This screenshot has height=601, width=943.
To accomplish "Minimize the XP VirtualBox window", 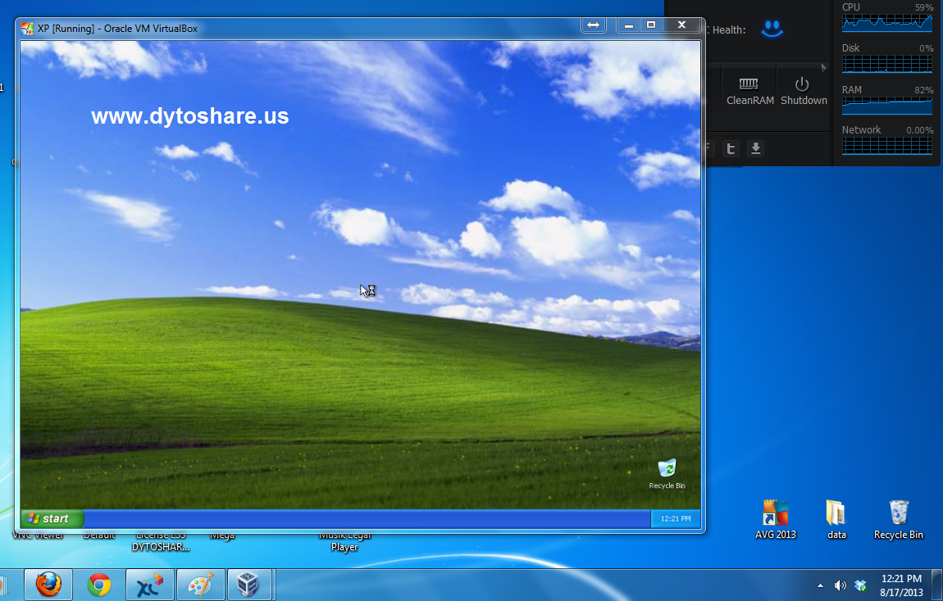I will 628,25.
